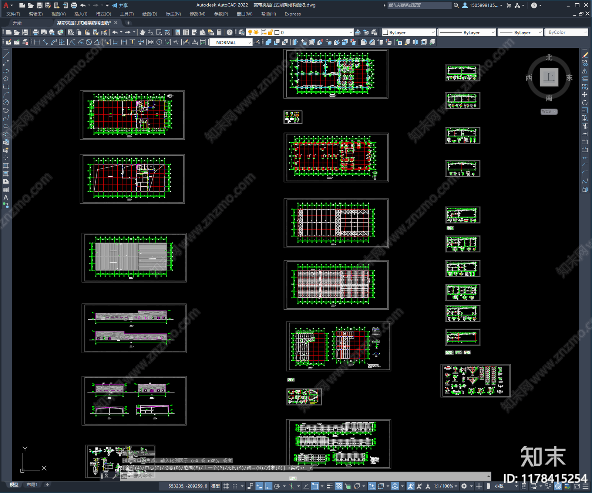Select the Pan hand tool

click(142, 33)
